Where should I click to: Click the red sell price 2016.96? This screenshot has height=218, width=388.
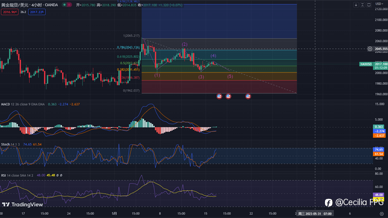pyautogui.click(x=10, y=12)
